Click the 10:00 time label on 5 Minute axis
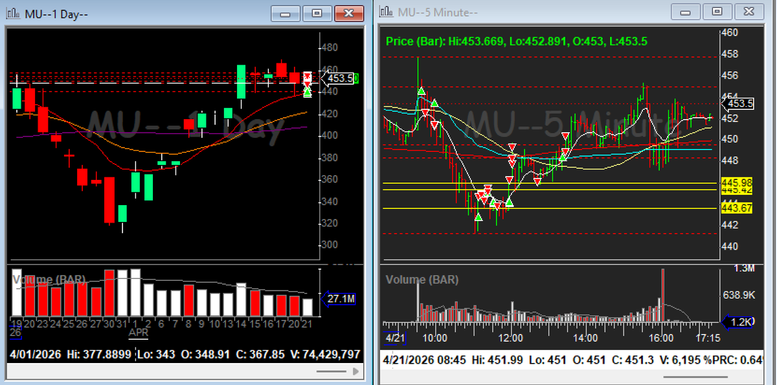The width and height of the screenshot is (777, 385). pos(434,338)
